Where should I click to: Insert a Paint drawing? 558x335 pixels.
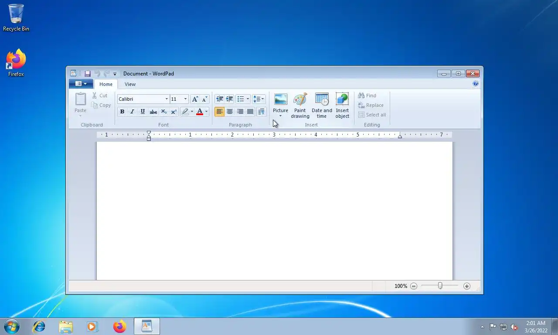coord(300,106)
